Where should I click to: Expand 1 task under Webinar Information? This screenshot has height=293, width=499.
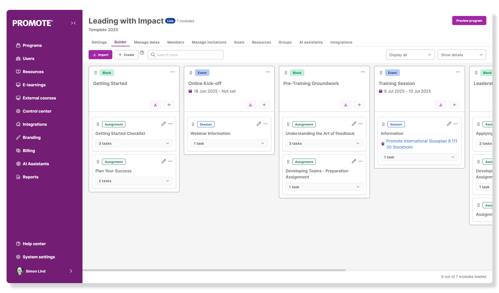[229, 143]
